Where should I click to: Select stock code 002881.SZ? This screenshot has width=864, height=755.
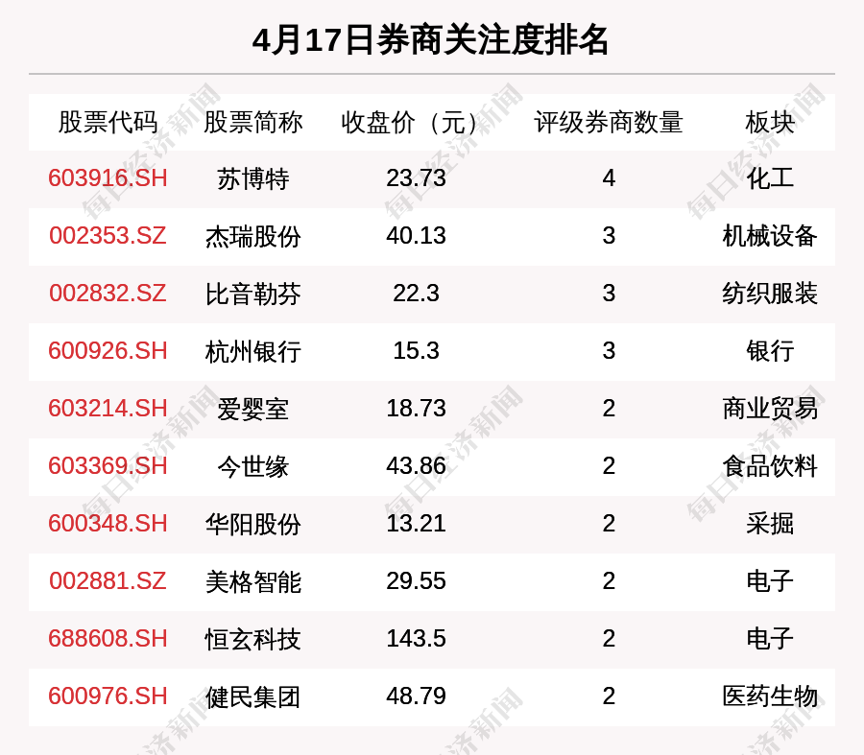[108, 581]
